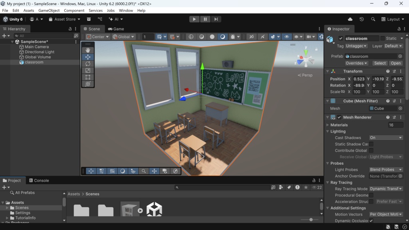Toggle the Mesh Renderer enabled checkbox

point(339,117)
